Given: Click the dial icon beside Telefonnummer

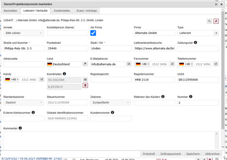Looking at the screenshot, I should tap(216, 64).
